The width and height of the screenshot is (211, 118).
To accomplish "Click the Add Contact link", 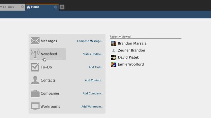I will point(94,80).
